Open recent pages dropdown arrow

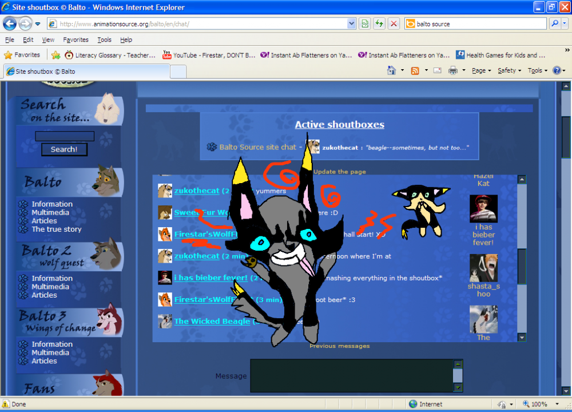[38, 24]
